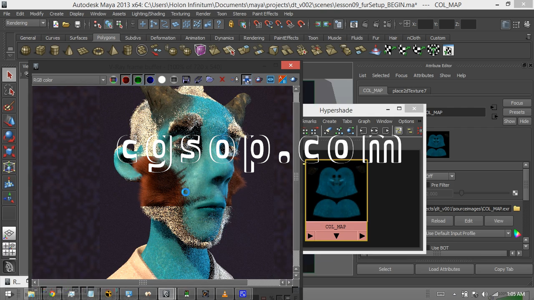Create a polygon cube from the shelf
The width and height of the screenshot is (534, 300).
[x=40, y=51]
